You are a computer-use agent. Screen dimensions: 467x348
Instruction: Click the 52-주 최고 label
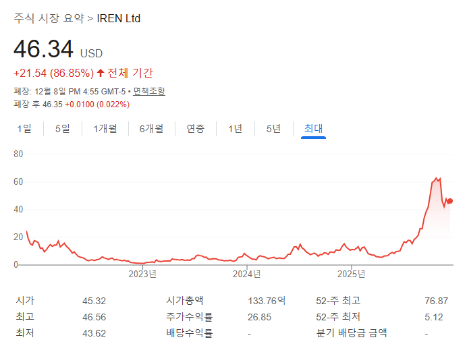338,300
